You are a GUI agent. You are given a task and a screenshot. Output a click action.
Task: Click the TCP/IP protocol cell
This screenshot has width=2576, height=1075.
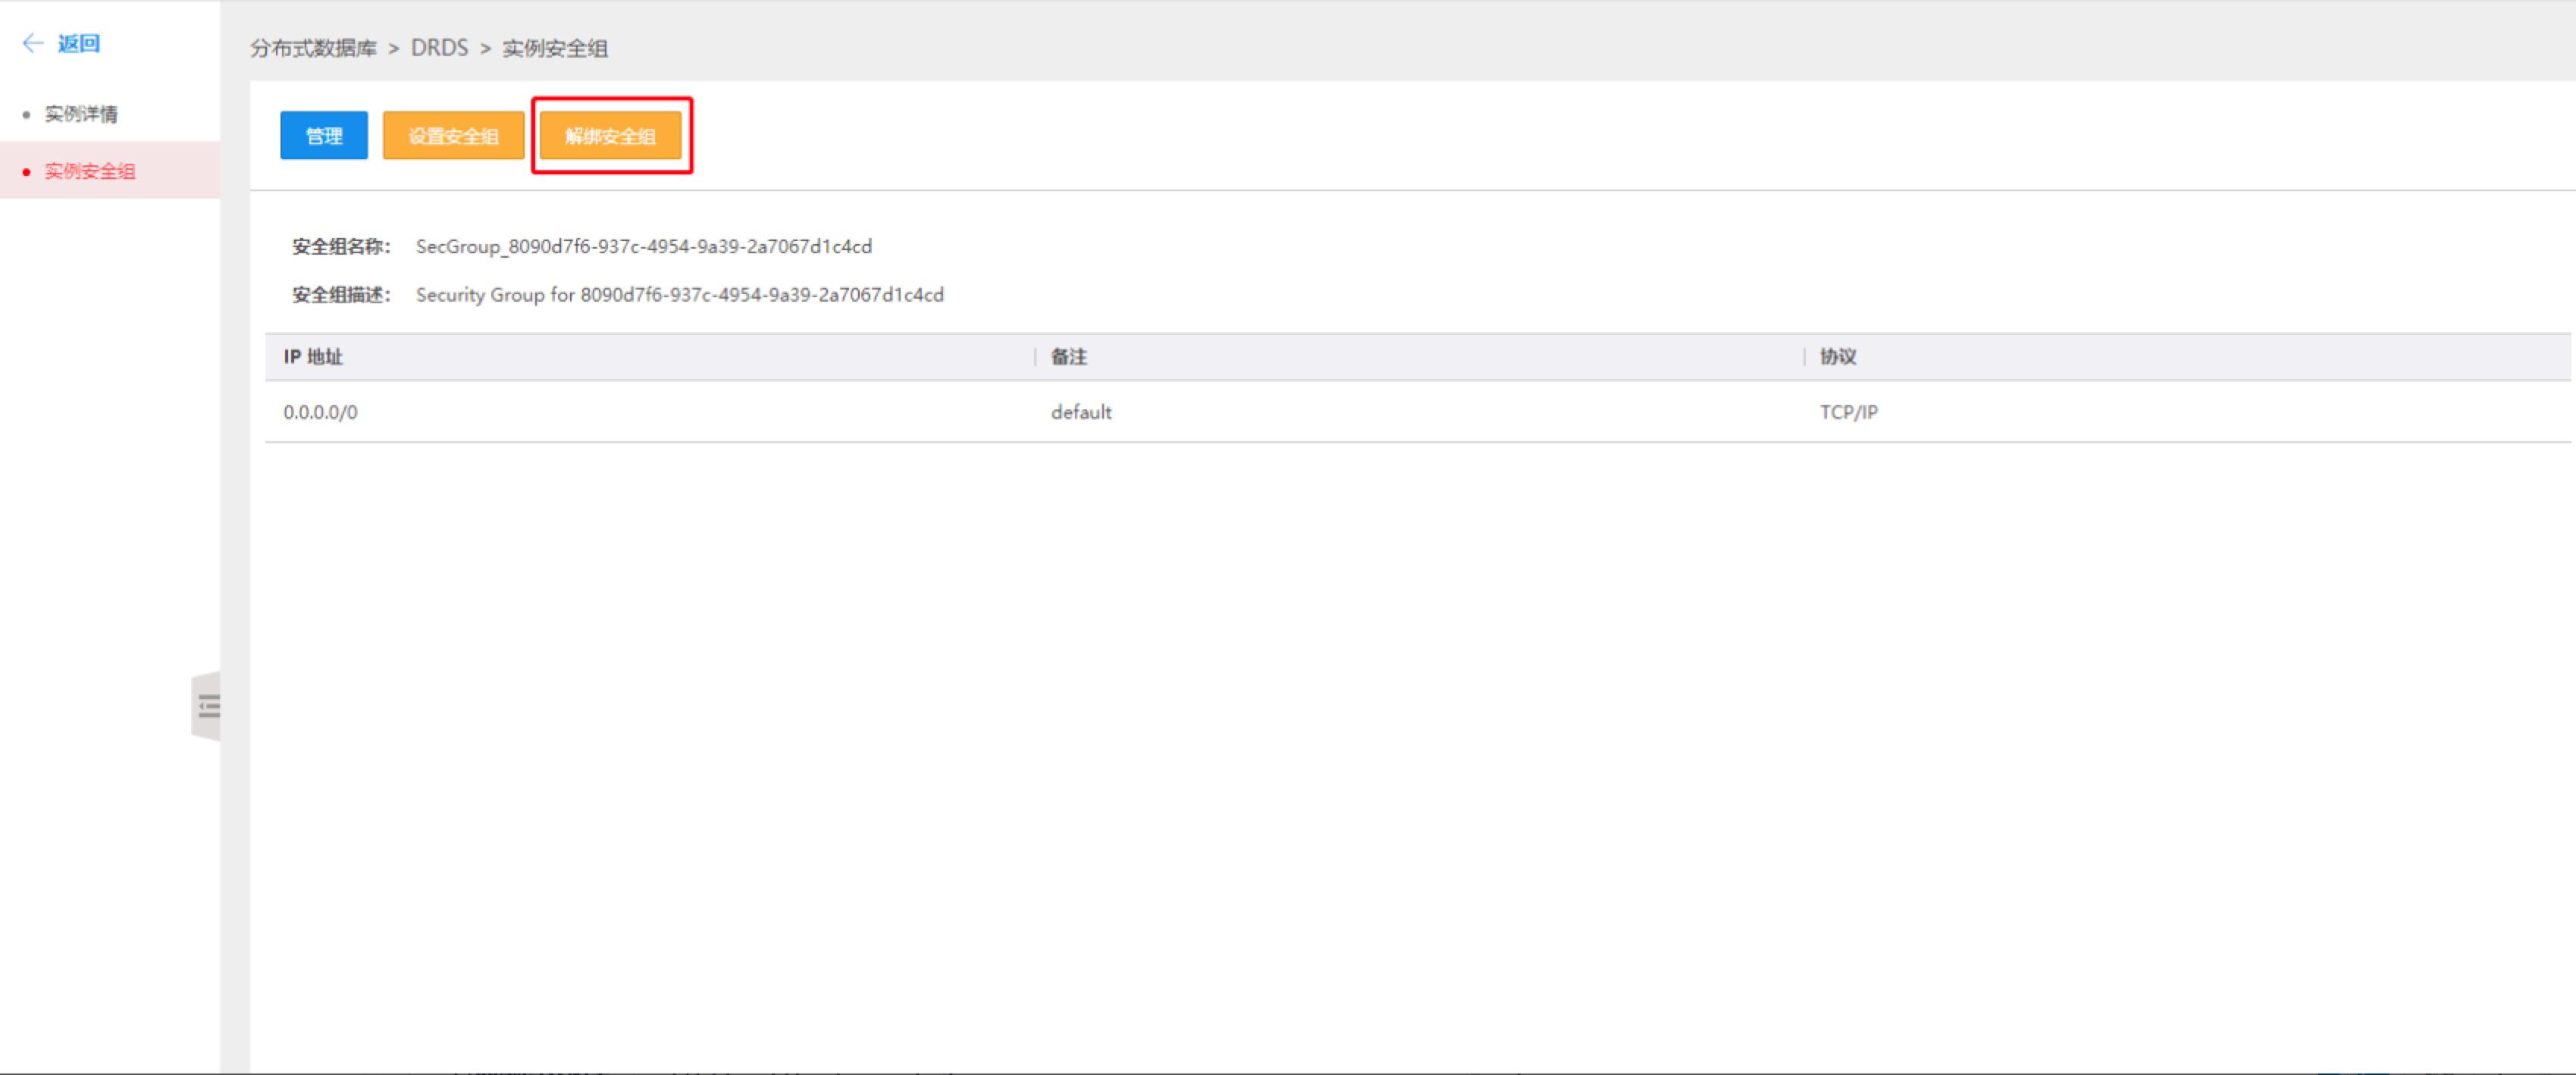(1848, 412)
